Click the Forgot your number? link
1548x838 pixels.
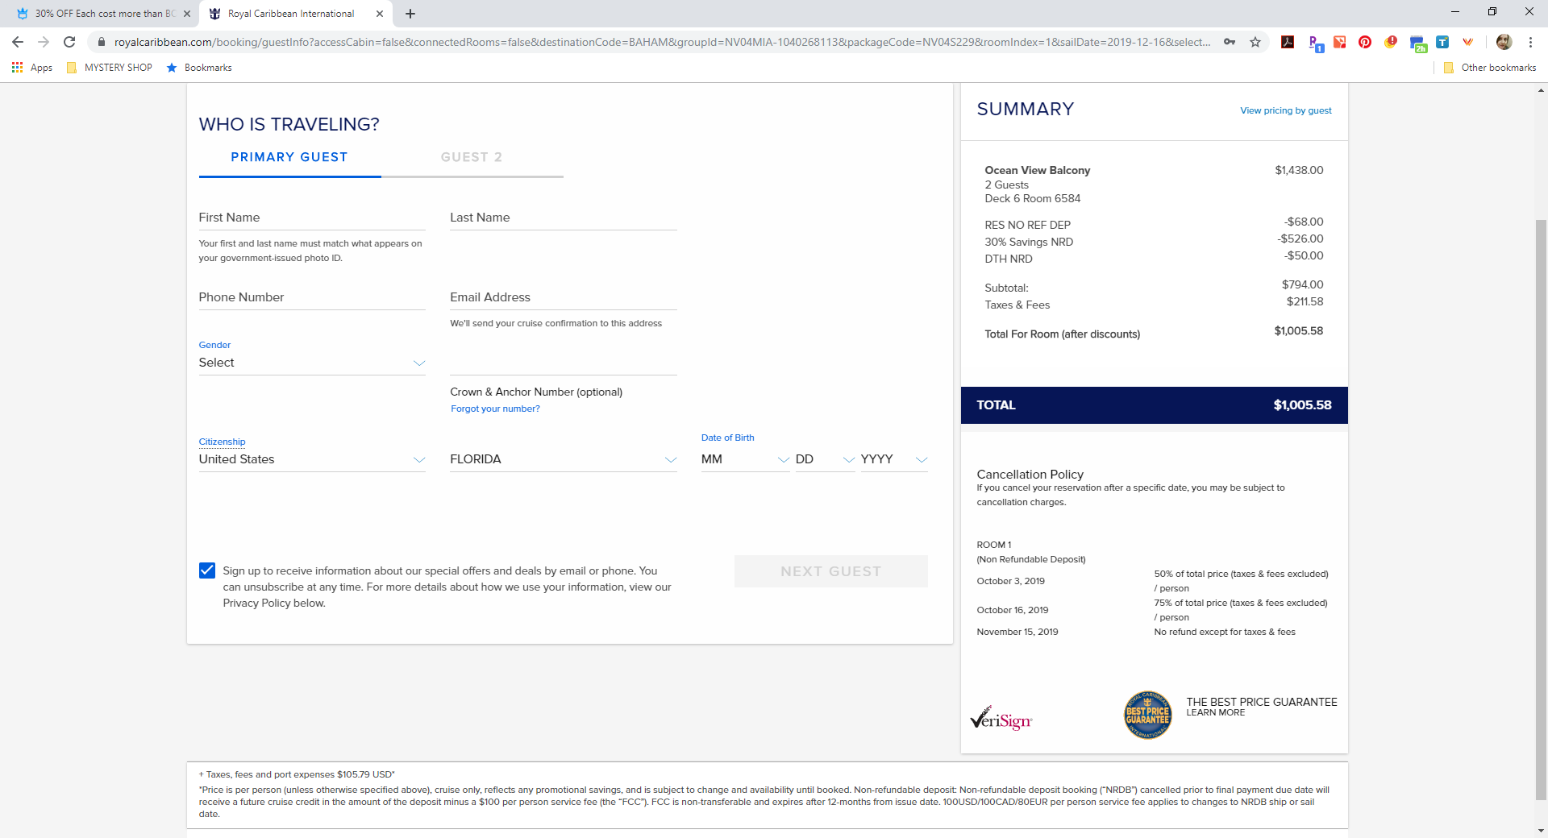tap(495, 409)
